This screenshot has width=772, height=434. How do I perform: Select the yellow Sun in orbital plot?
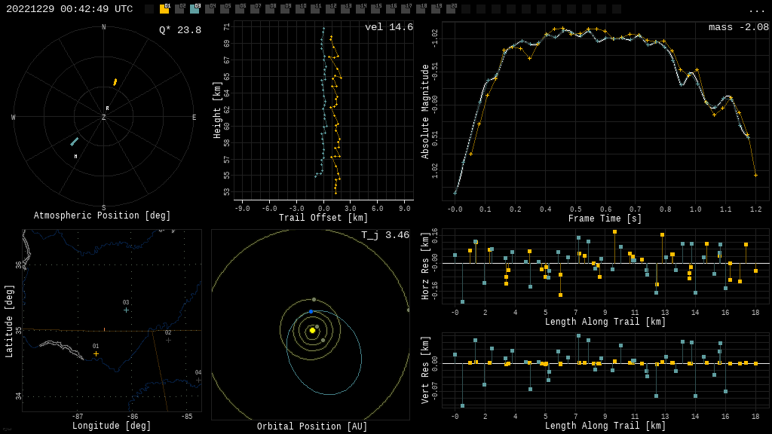point(312,330)
